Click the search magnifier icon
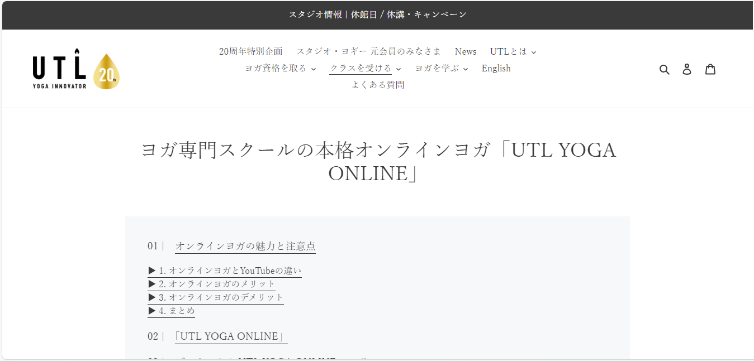 pyautogui.click(x=664, y=69)
